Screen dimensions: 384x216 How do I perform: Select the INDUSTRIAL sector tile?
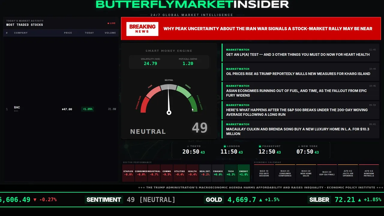point(154,173)
